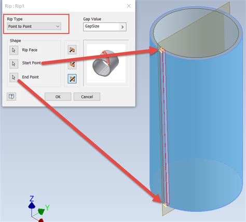
Task: Select the Rip Face picker arrow
Action: [x=13, y=50]
